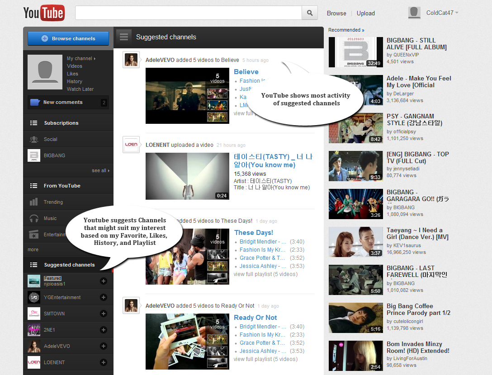
Task: Subscribe via plus icon next to SMTOWN
Action: [104, 314]
